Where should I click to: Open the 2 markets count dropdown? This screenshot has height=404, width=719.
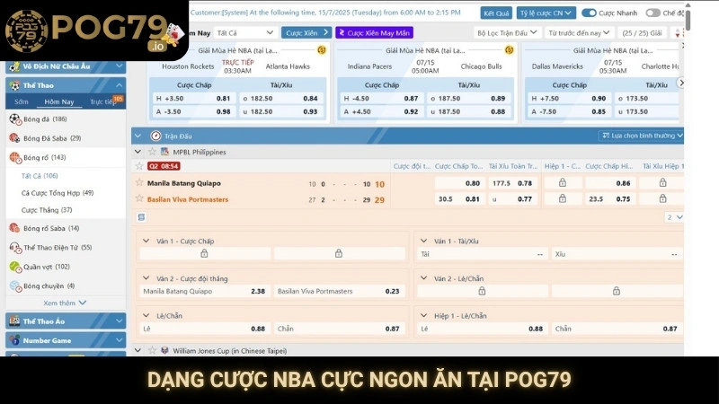point(673,217)
